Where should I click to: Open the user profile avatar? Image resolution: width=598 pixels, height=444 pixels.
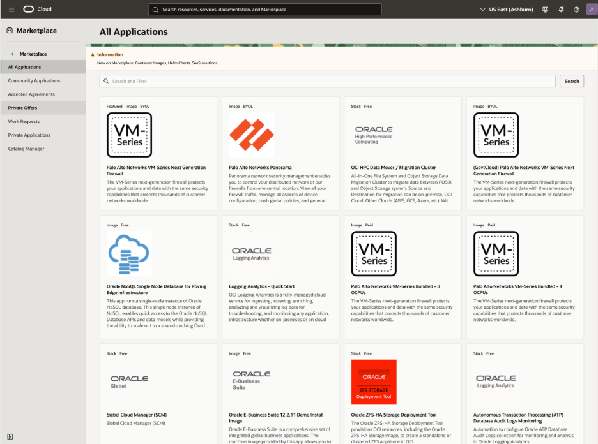(591, 10)
